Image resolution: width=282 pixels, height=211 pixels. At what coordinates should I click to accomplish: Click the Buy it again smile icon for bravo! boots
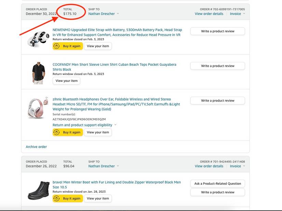57,198
